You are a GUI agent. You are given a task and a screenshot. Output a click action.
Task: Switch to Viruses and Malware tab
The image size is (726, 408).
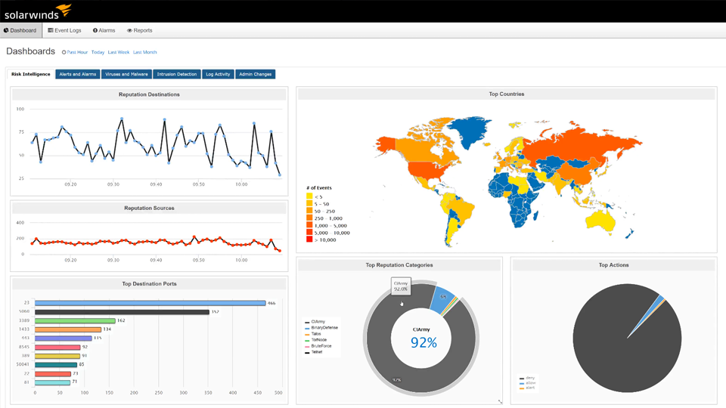point(126,74)
